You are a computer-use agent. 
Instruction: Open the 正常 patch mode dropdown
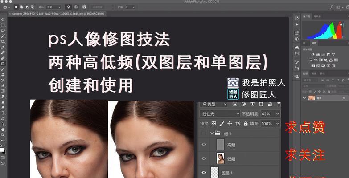tap(53, 7)
